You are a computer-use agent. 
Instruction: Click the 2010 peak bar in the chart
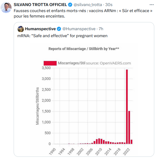(99, 141)
